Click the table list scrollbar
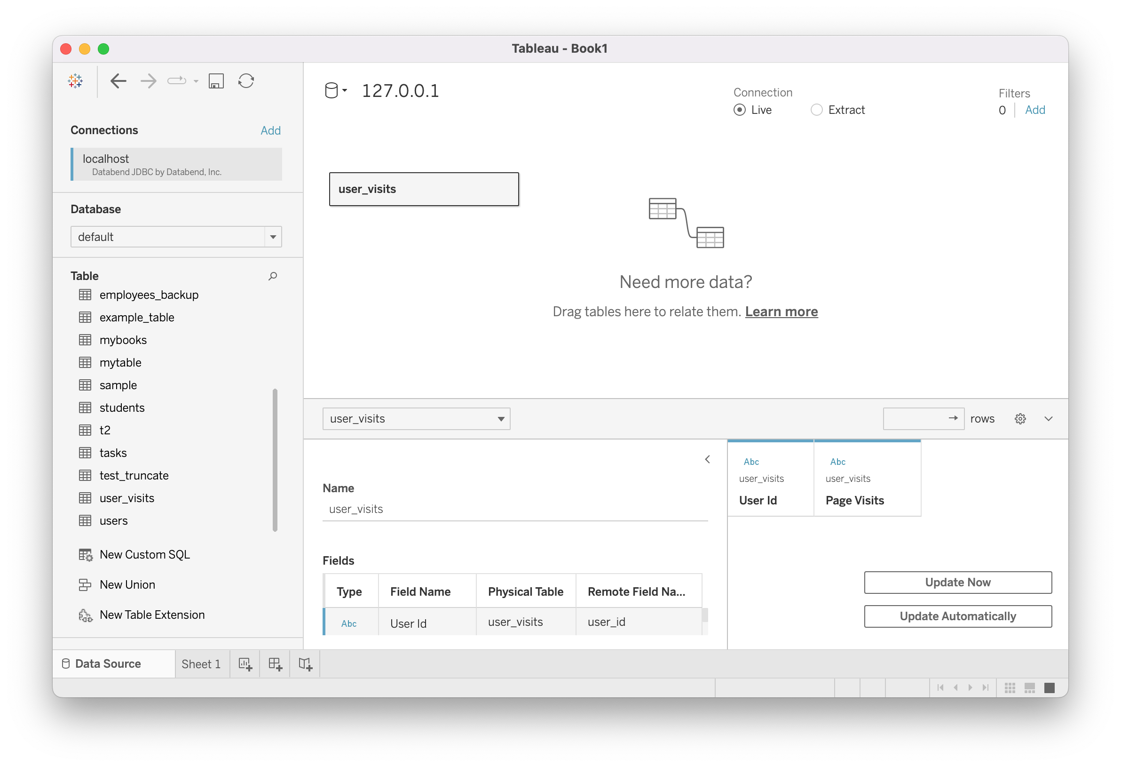1121x767 pixels. [275, 460]
